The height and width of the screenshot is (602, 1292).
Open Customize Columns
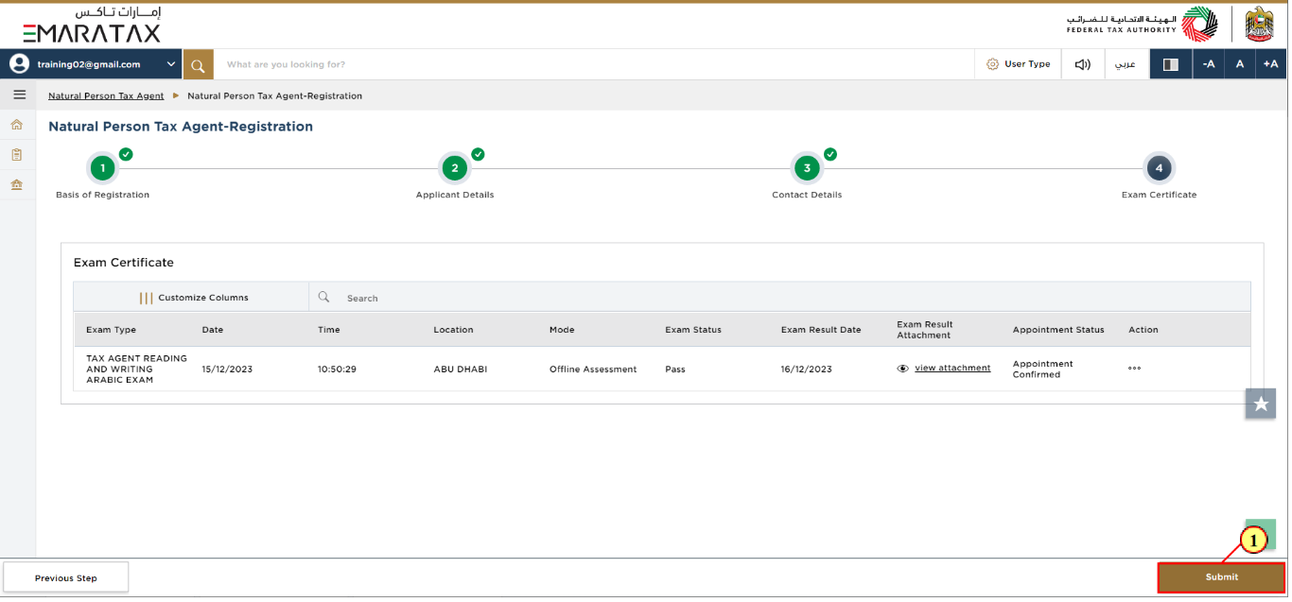click(x=193, y=298)
